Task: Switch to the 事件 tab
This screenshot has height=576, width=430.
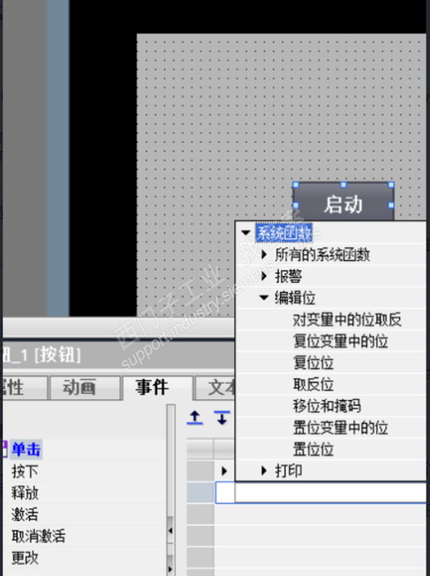Action: [157, 388]
